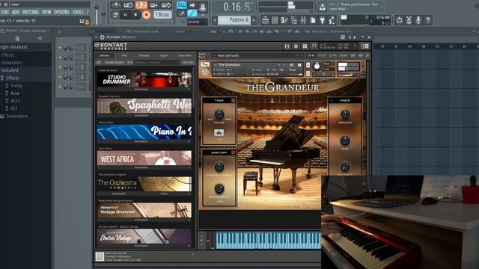Click the download arrow news icon
479x269 pixels.
322,7
